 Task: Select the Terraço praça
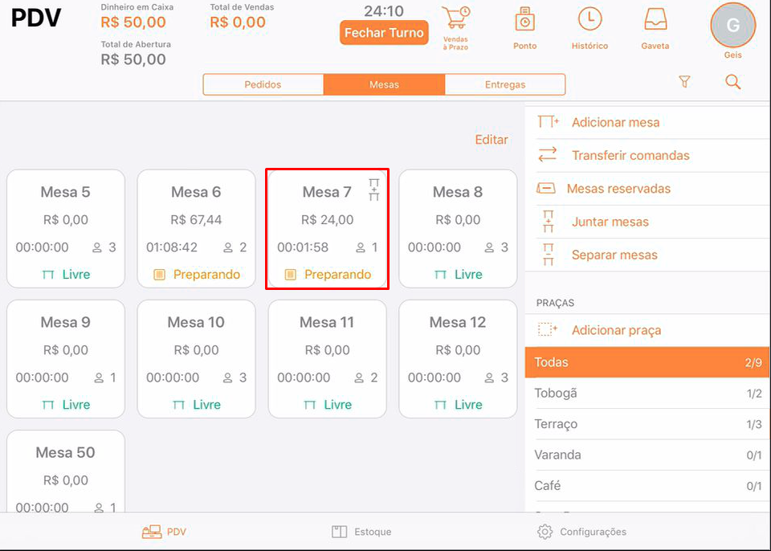pyautogui.click(x=647, y=424)
